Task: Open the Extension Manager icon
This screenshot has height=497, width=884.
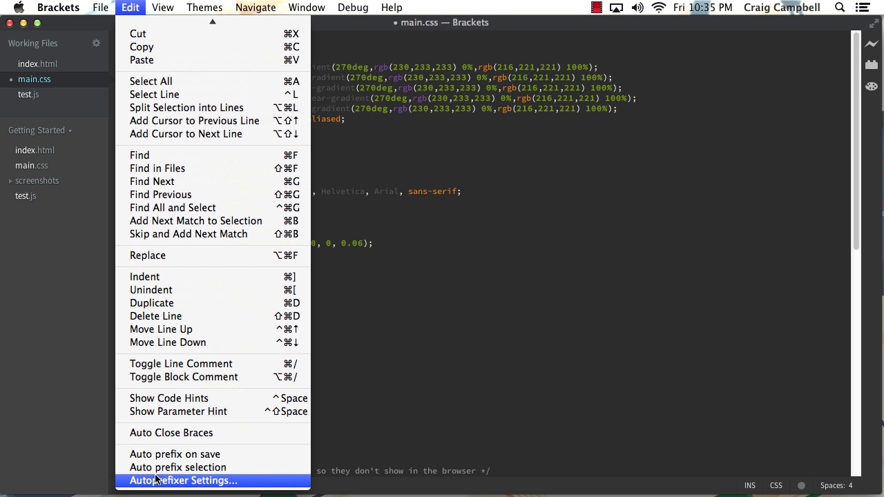Action: (x=872, y=65)
